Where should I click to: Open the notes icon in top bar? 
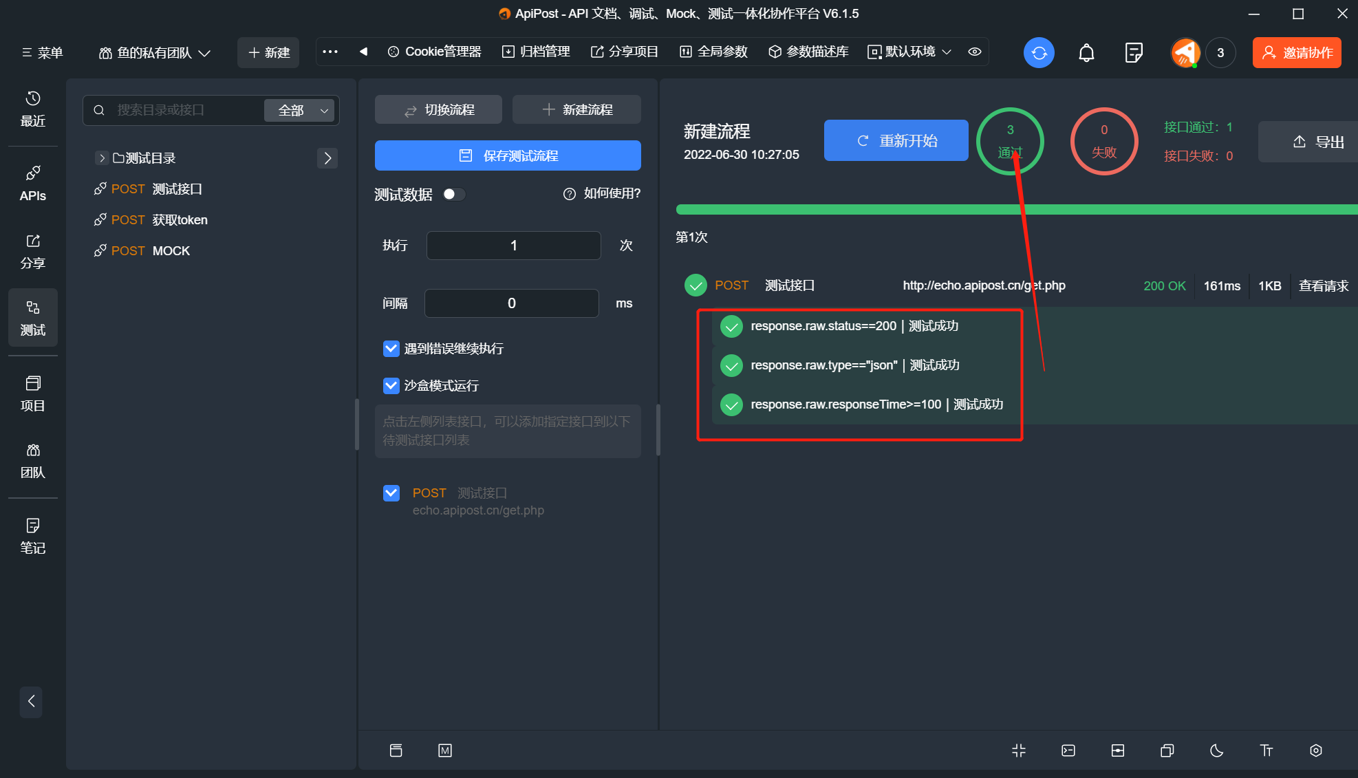click(x=1134, y=52)
